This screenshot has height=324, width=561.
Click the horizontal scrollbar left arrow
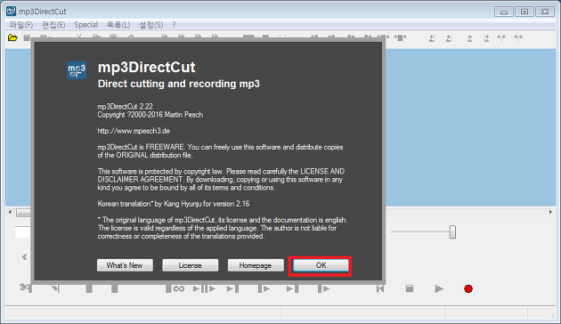tap(10, 212)
